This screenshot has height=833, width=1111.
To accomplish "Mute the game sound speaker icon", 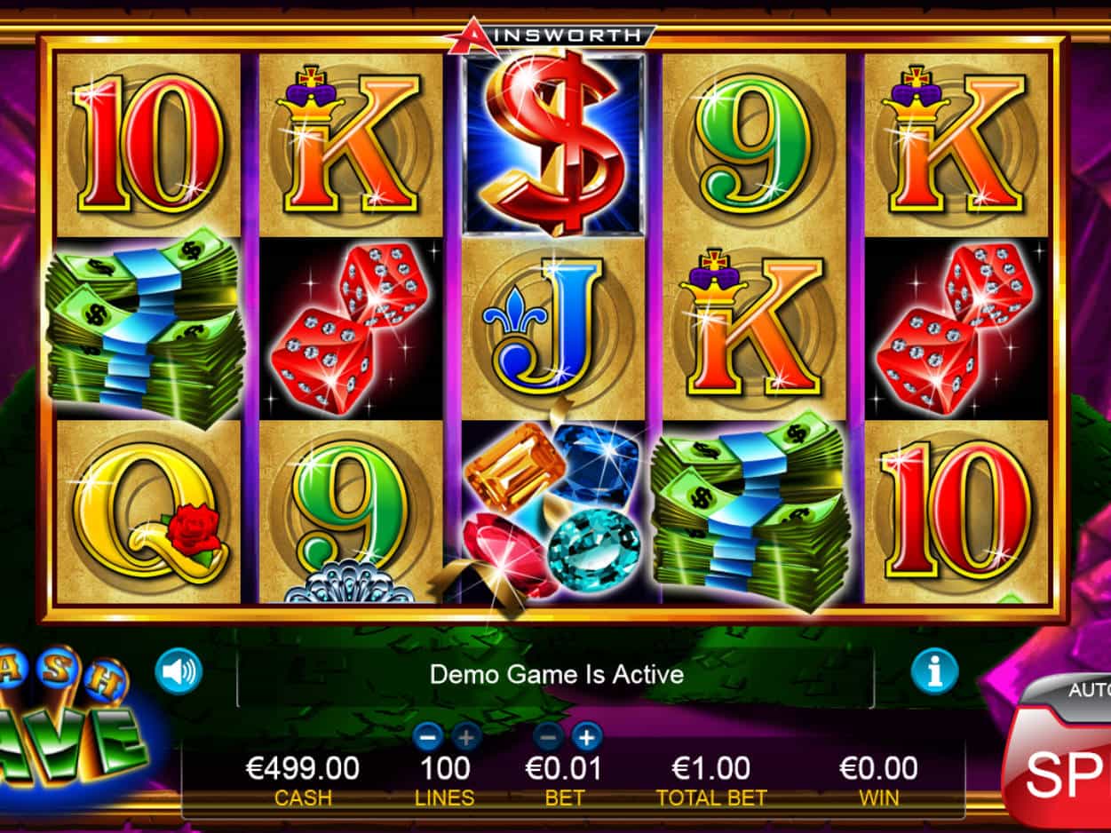I will pos(179,672).
